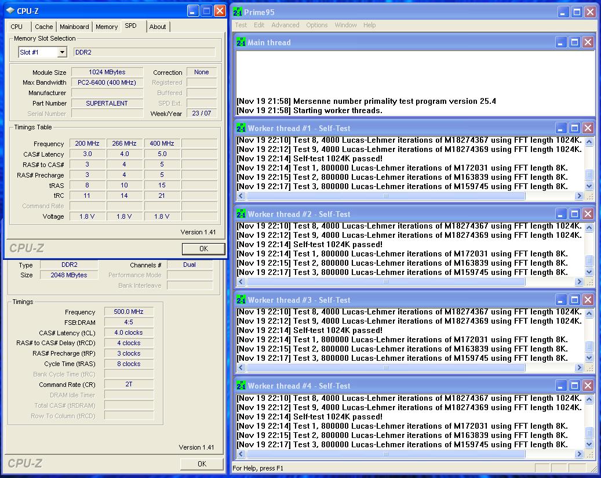Click OK in the back CPU-Z Memory window
601x478 pixels.
pos(202,464)
